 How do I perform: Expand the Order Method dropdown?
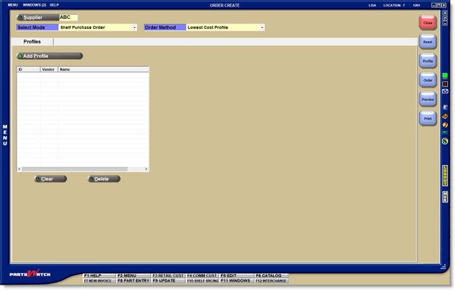click(x=262, y=28)
